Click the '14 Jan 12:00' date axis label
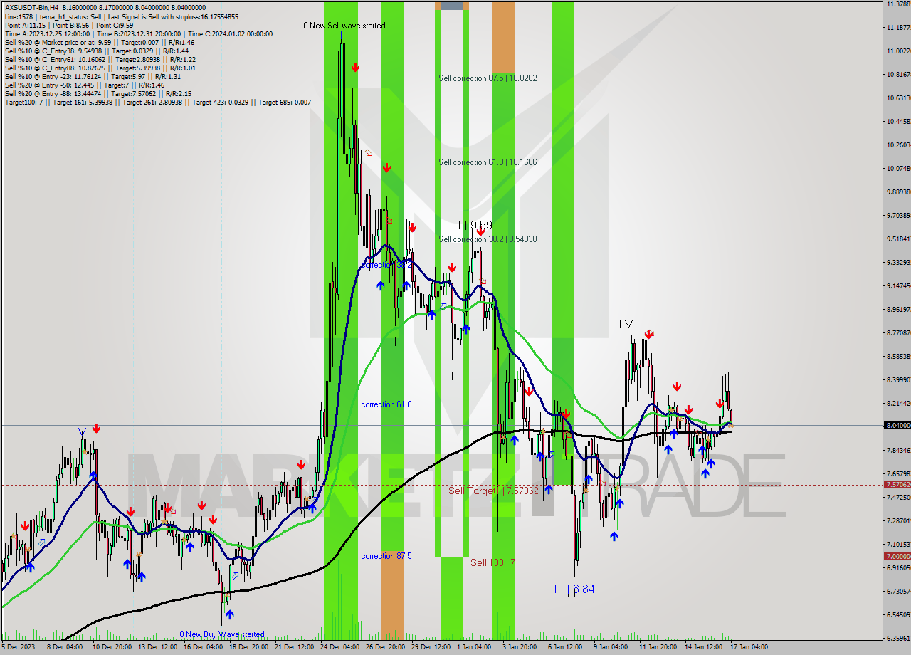Screen dimensions: 911x655 click(703, 647)
